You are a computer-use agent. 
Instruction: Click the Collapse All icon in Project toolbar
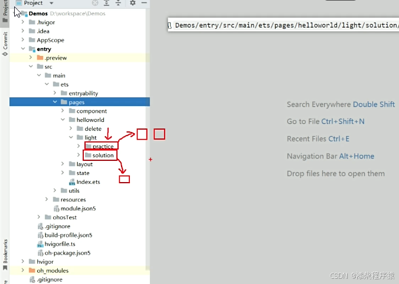tap(118, 3)
